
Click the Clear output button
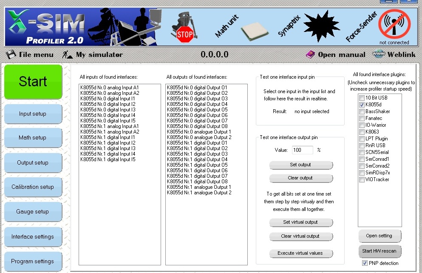(301, 178)
